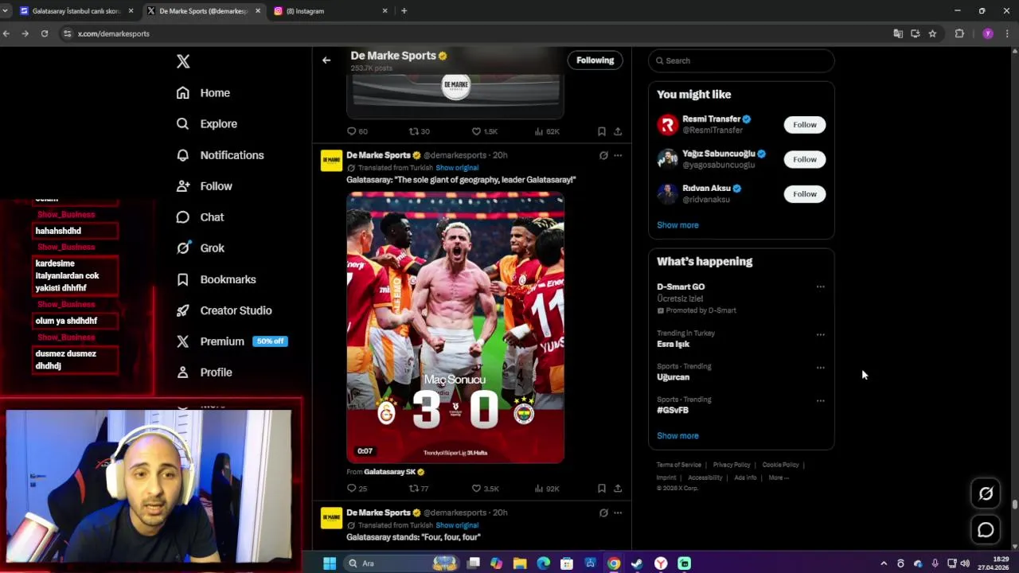This screenshot has height=573, width=1019.
Task: Bookmark the Galatasaray 3-0 post
Action: (x=602, y=489)
